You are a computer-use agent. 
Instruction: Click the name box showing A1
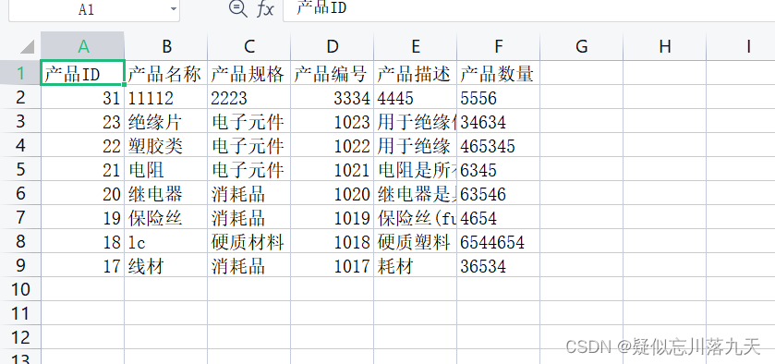(x=94, y=10)
